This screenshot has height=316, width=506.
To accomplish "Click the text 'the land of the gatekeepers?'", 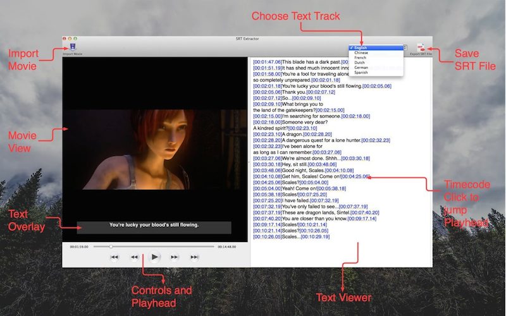I will coord(284,110).
